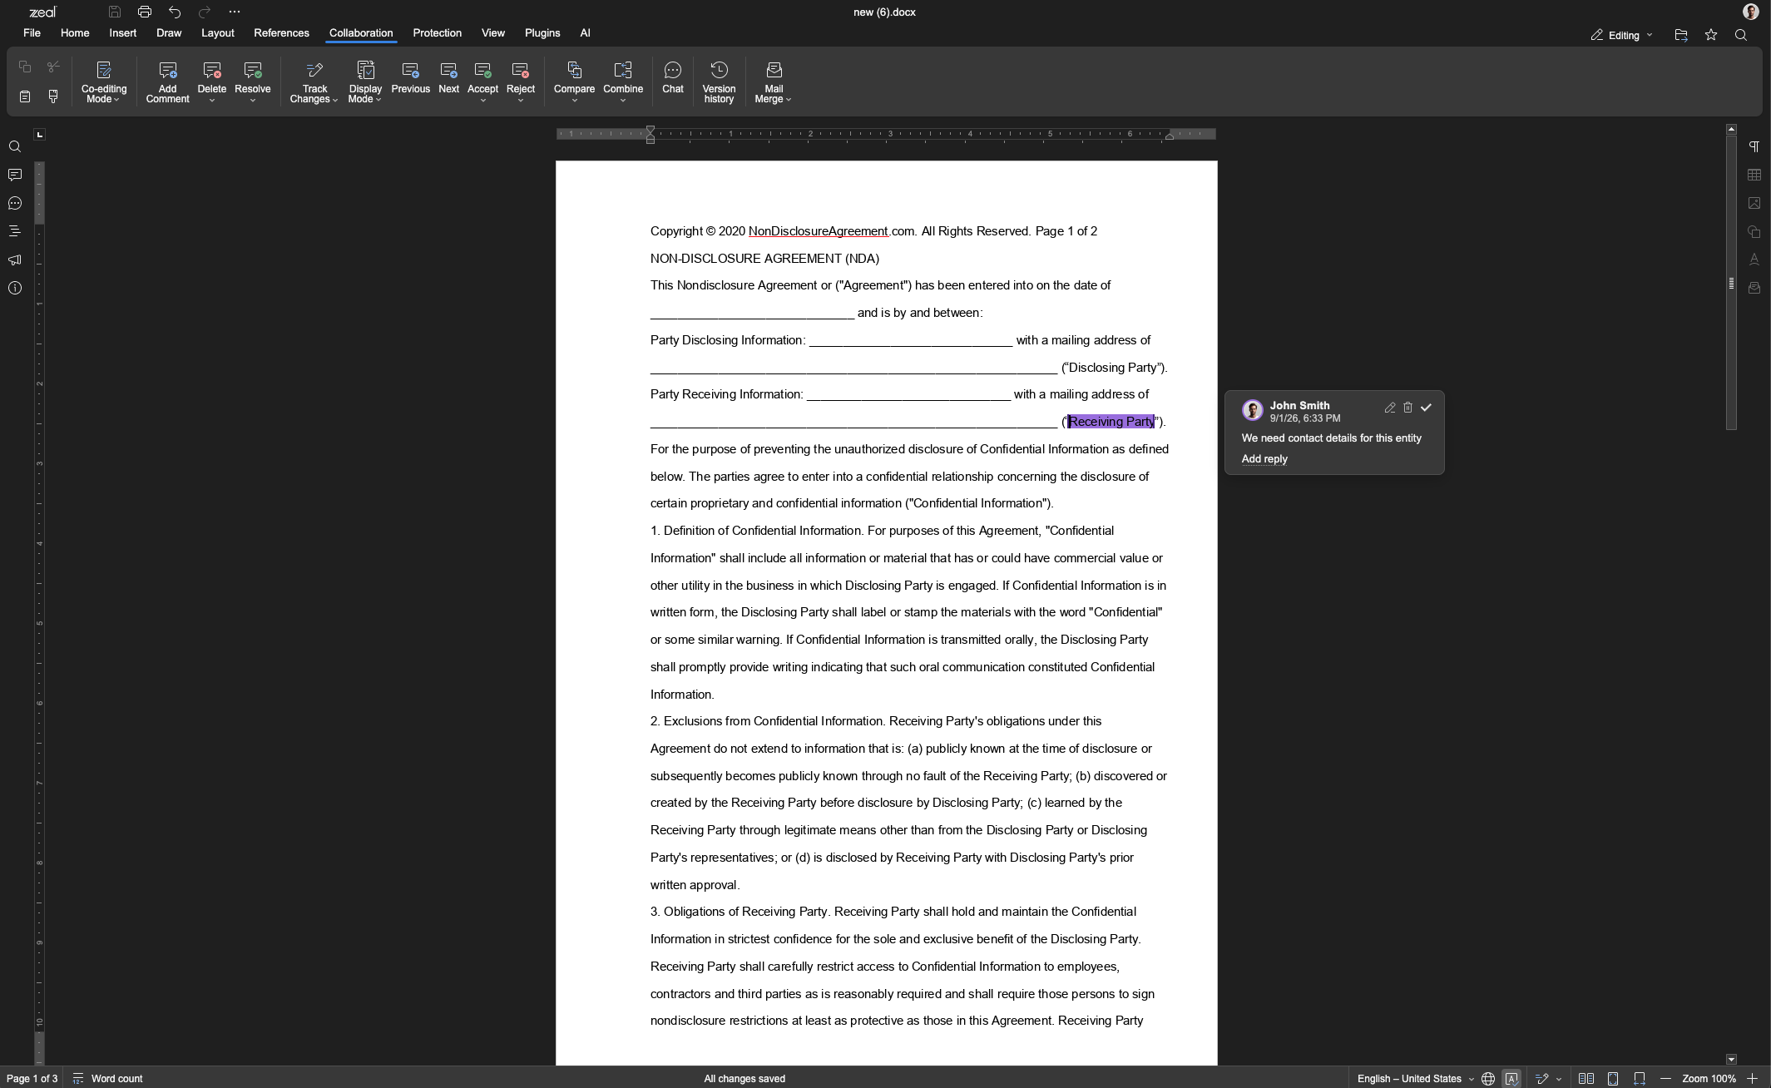Click the vertical scrollbar thumb
The height and width of the screenshot is (1088, 1771).
(1731, 283)
